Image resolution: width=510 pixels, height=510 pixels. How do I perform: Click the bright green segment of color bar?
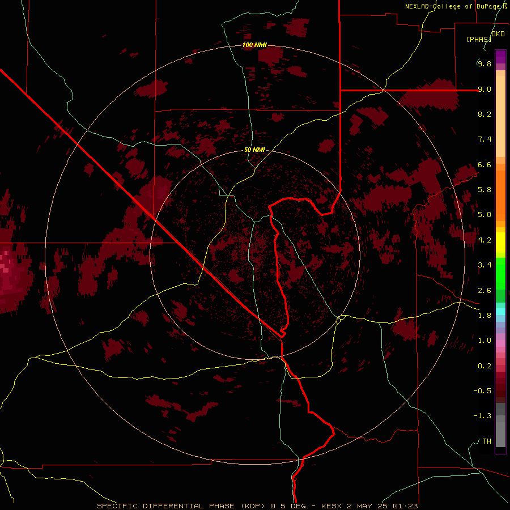coord(500,273)
